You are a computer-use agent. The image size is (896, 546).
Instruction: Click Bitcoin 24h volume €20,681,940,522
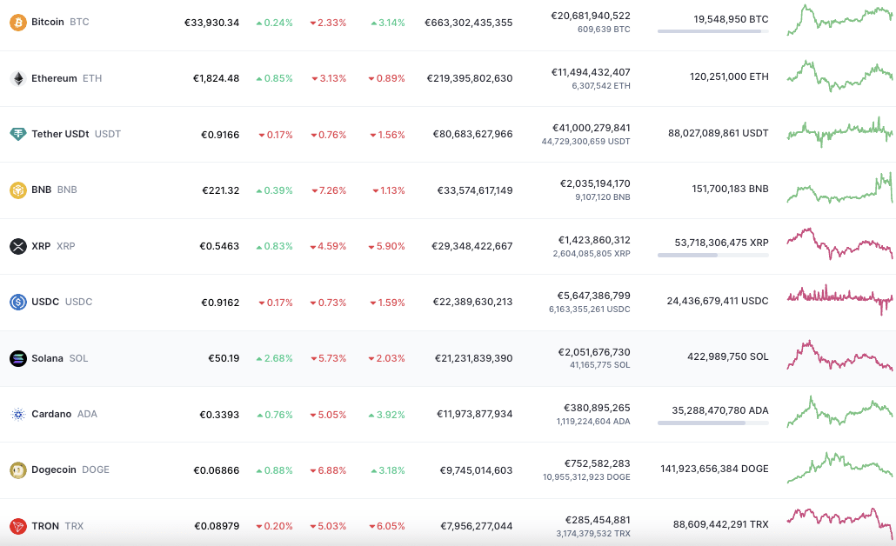[x=591, y=16]
